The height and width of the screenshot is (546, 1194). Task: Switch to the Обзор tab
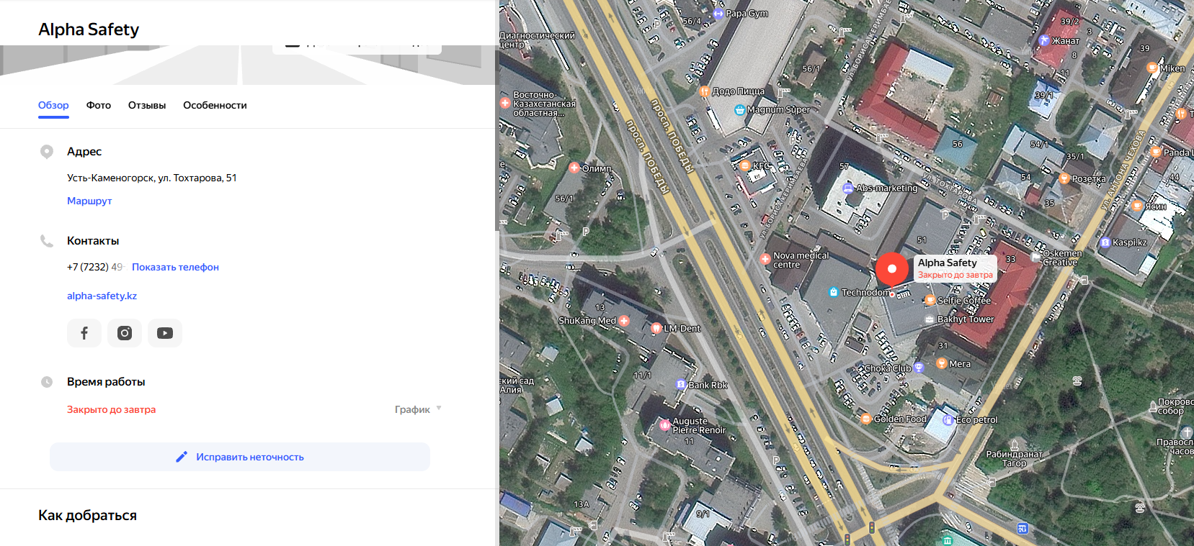53,105
